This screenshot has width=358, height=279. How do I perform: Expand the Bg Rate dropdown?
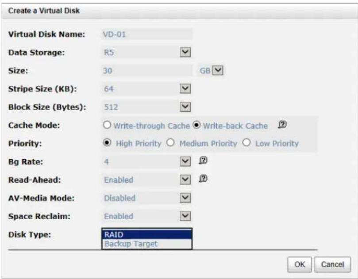point(185,162)
